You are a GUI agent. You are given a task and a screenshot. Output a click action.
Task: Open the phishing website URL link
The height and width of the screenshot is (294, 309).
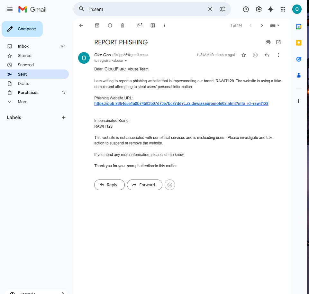click(181, 104)
